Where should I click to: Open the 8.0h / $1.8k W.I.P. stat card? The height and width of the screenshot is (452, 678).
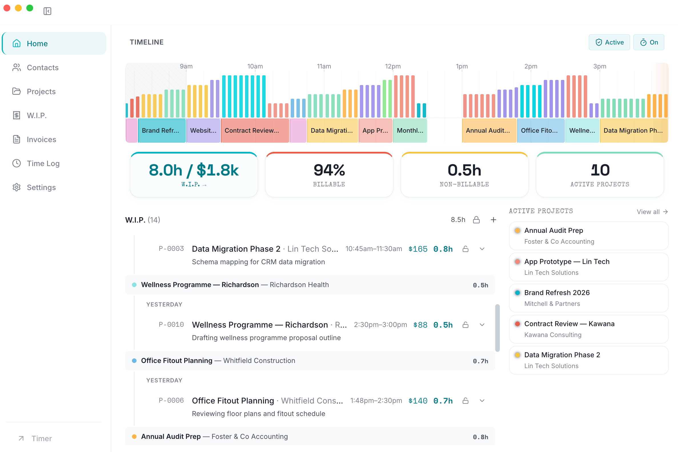click(194, 175)
